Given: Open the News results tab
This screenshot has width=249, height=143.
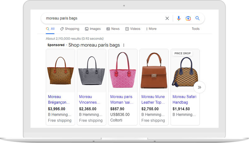Looking at the screenshot, I should coord(113,29).
